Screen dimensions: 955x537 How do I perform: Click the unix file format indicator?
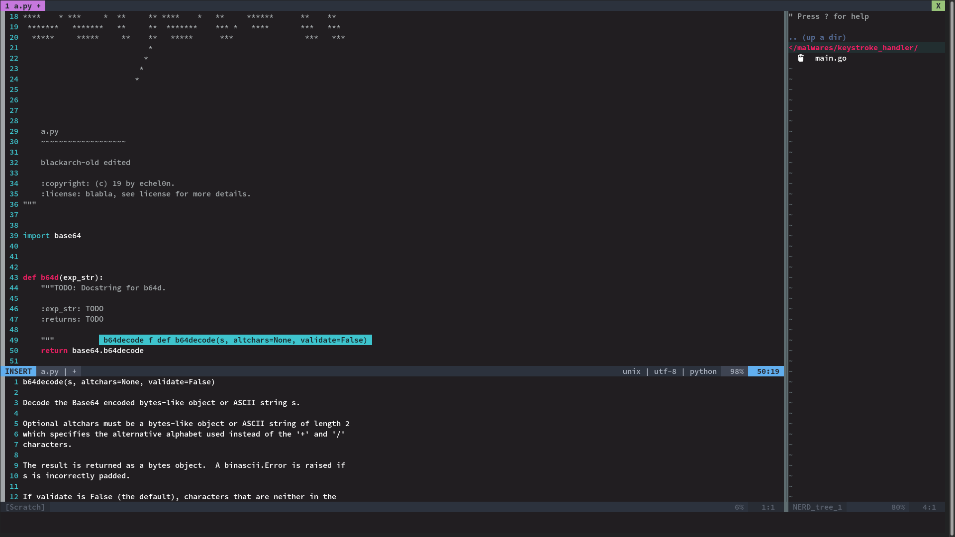point(631,371)
